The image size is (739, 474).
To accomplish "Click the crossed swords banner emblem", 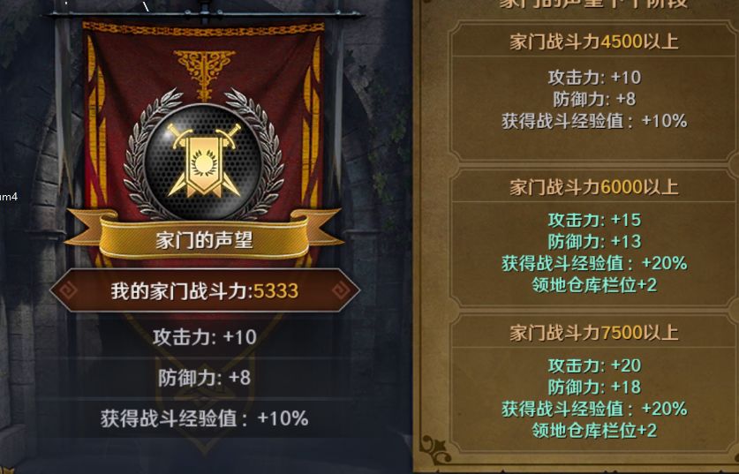I will 204,162.
